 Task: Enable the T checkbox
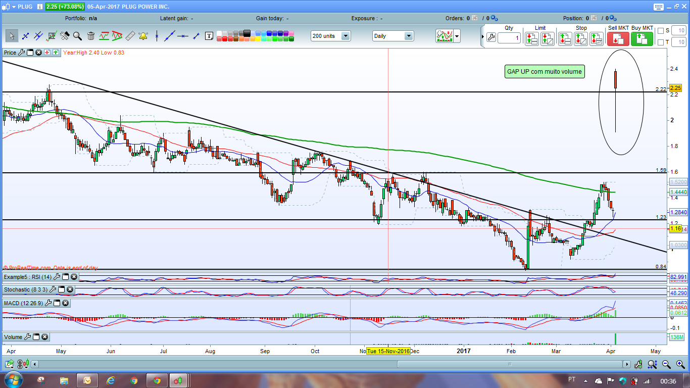click(x=661, y=42)
